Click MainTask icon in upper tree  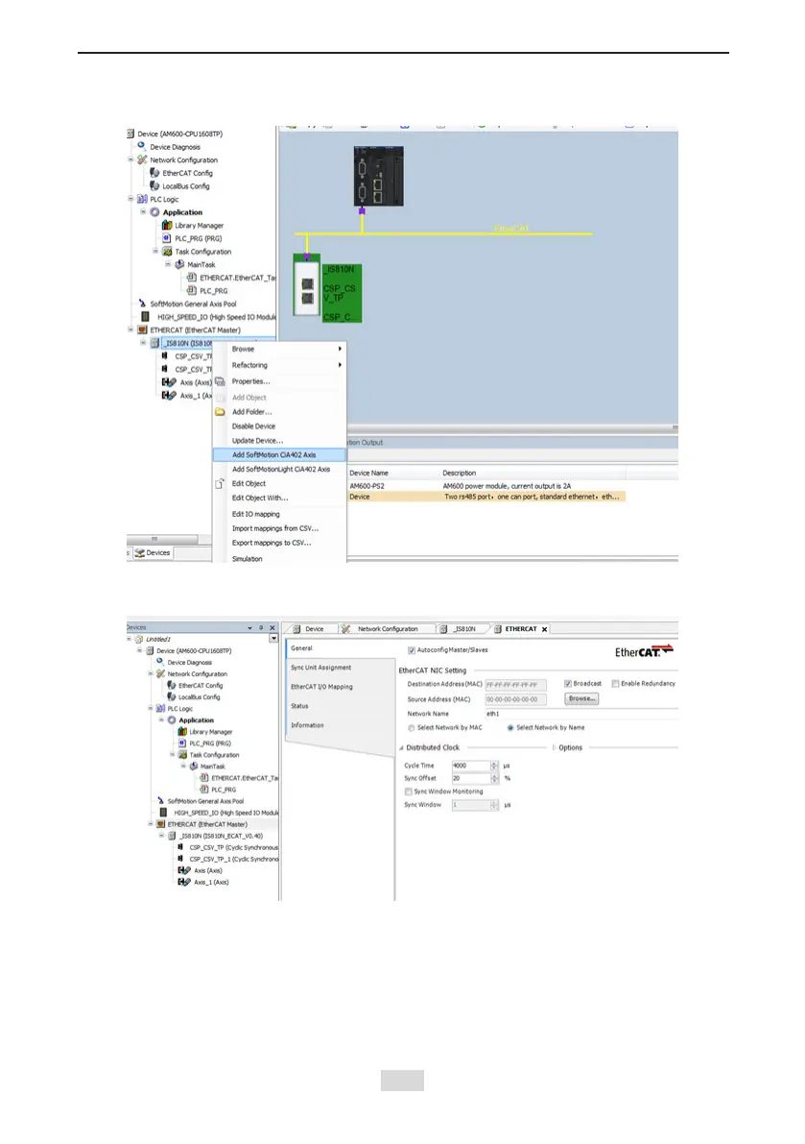(x=179, y=265)
